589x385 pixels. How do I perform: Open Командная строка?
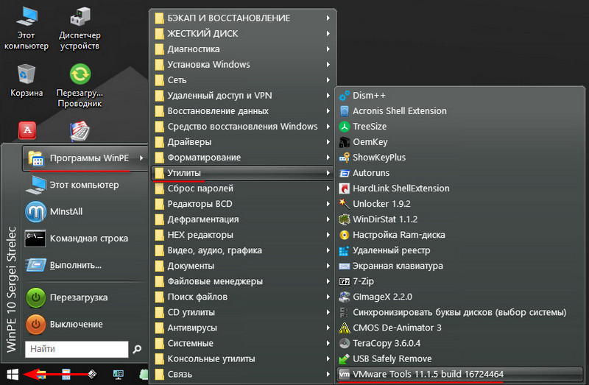pyautogui.click(x=85, y=239)
